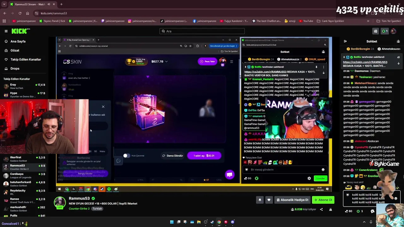Click the Turkish language tag
Viewport: 404px width, 227px height.
coord(97,209)
